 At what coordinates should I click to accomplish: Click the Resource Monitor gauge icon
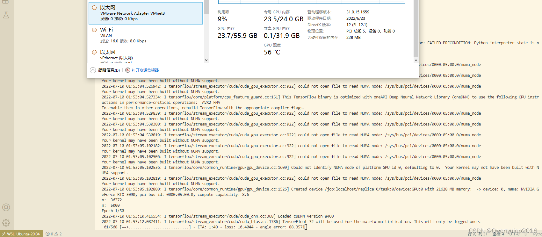coord(128,70)
